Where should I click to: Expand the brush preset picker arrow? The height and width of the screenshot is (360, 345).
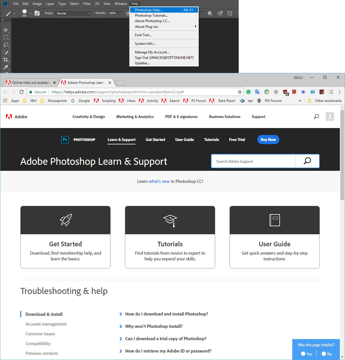[x=30, y=13]
